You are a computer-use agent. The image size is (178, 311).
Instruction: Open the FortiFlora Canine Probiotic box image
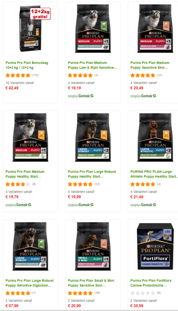[x=155, y=246]
